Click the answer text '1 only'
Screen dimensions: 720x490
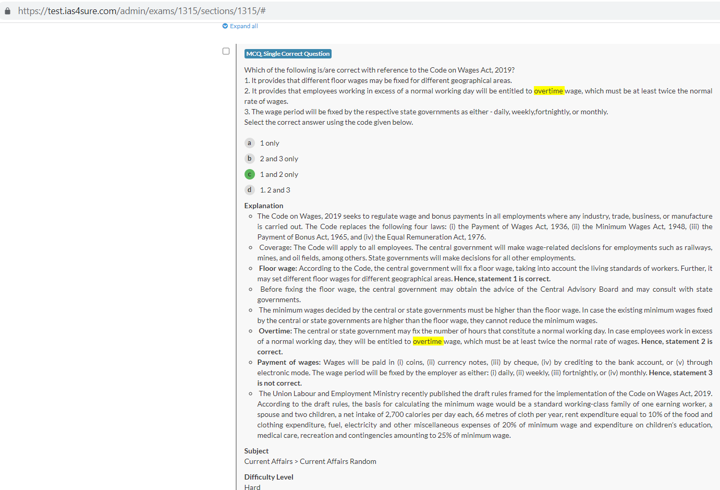(270, 143)
